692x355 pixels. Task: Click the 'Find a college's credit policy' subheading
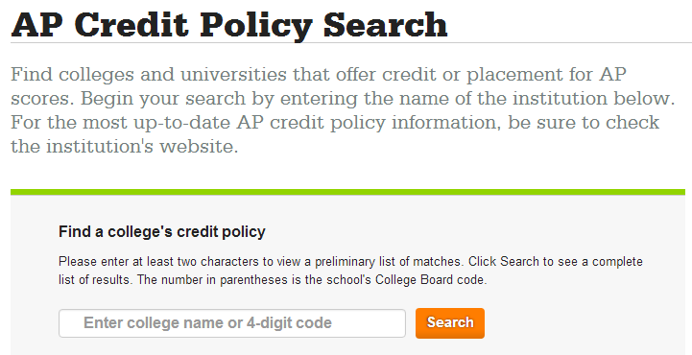[x=162, y=231]
